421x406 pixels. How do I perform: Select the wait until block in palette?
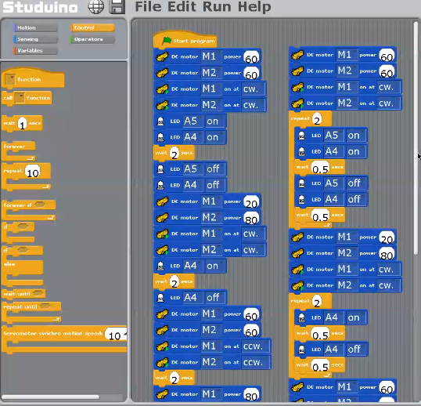(23, 294)
